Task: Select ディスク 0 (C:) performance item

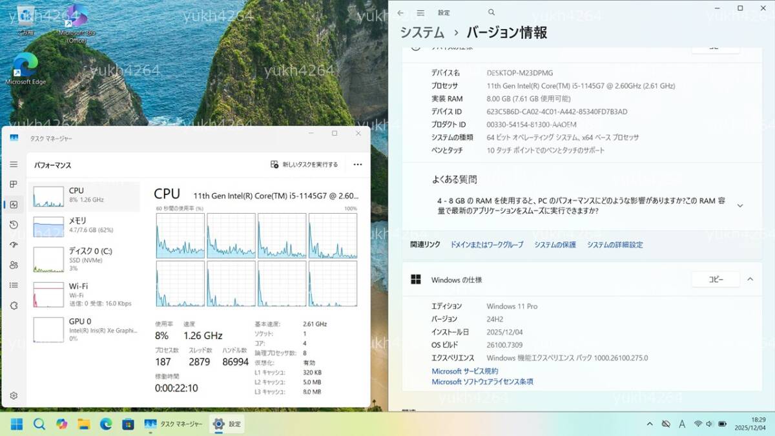Action: click(x=84, y=258)
